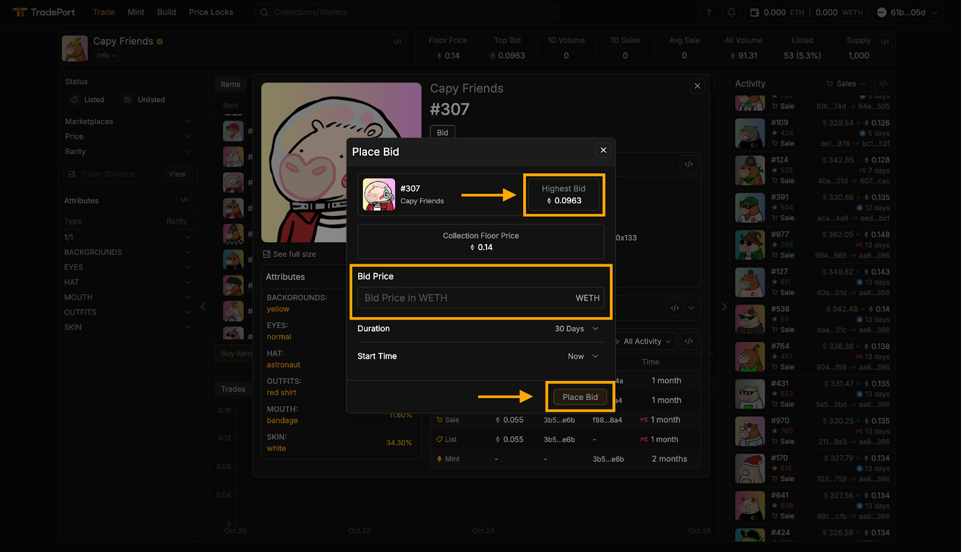Open activity thumbnail for #170
The width and height of the screenshot is (961, 552).
(750, 468)
